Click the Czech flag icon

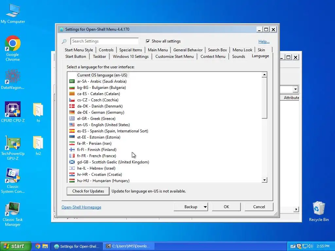pos(72,100)
